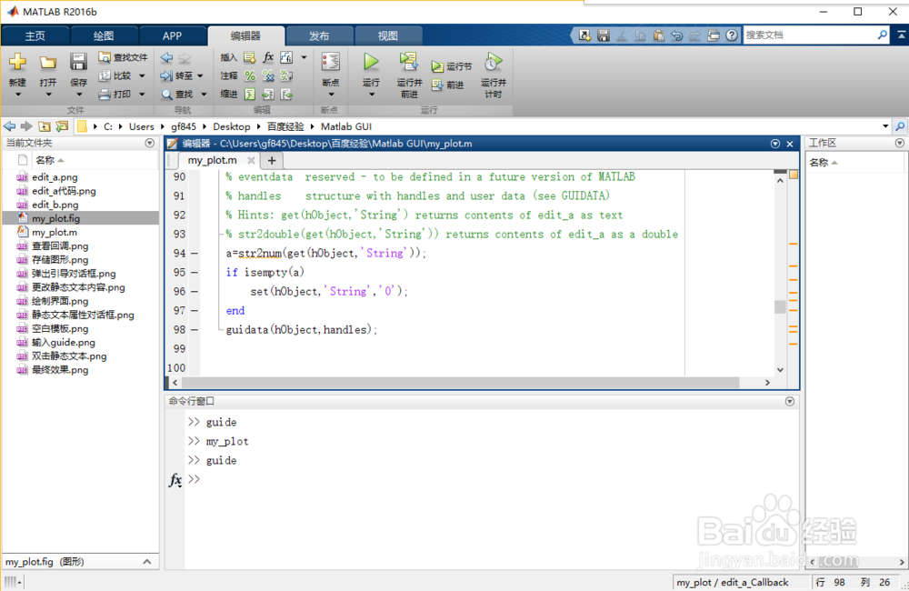The image size is (909, 591).
Task: Click the browse for folder icon in address bar
Action: [62, 126]
